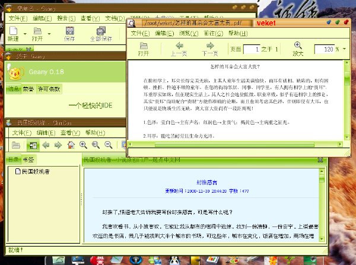Open the Help (帮助) menu of the PDF viewer
356x265 pixels.
238,33
